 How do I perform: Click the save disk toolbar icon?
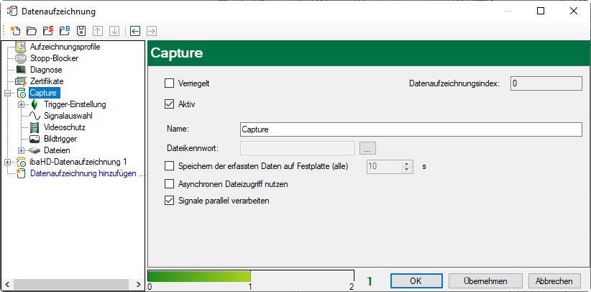tap(81, 31)
